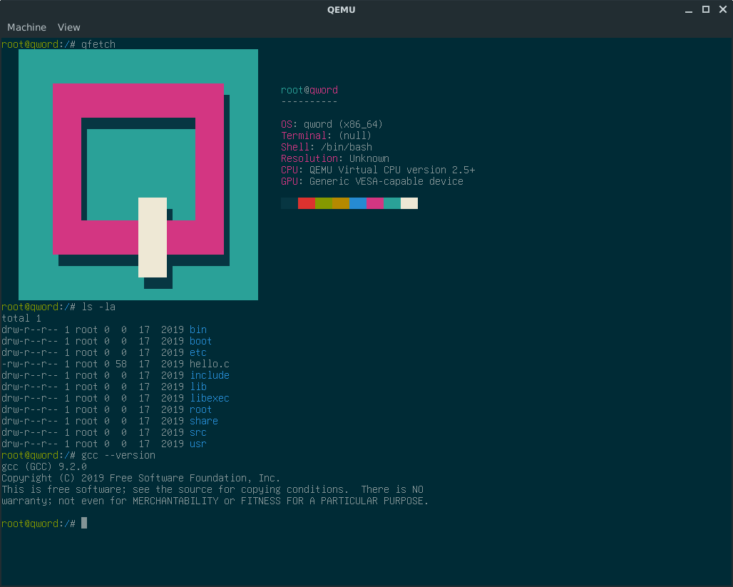Open the Machine menu

[x=26, y=27]
